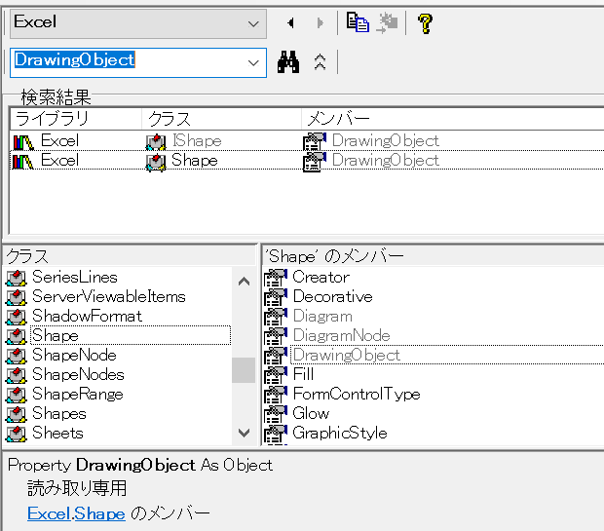Click the Go Forward arrow button
604x531 pixels.
pos(320,23)
